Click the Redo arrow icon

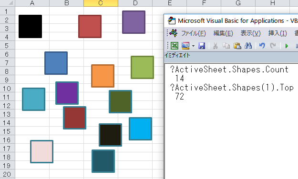[273, 46]
